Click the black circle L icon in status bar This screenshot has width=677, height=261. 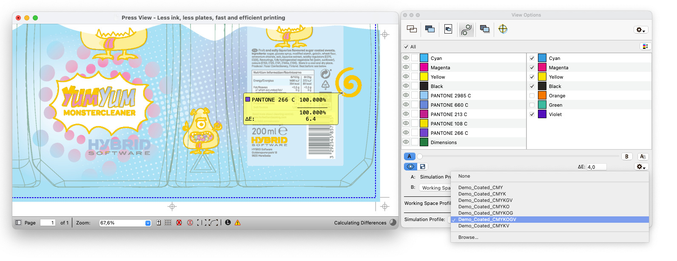click(228, 222)
